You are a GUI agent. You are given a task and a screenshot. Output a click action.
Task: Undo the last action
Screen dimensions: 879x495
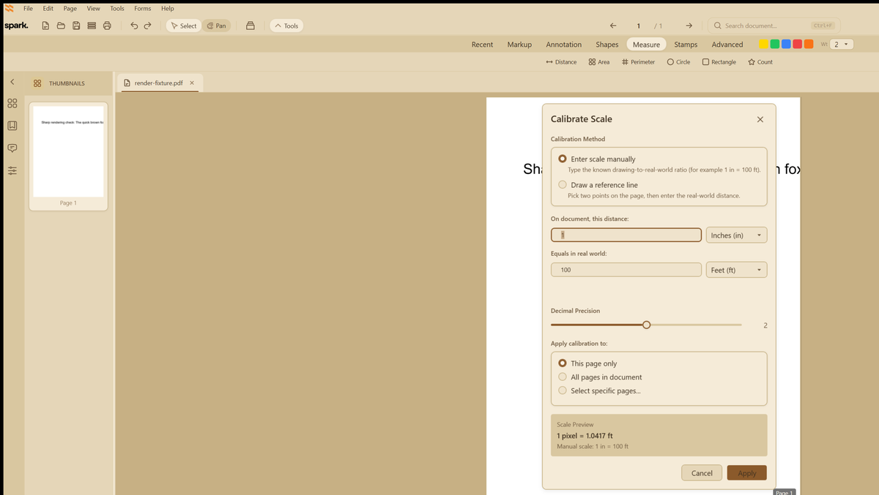[x=134, y=26]
